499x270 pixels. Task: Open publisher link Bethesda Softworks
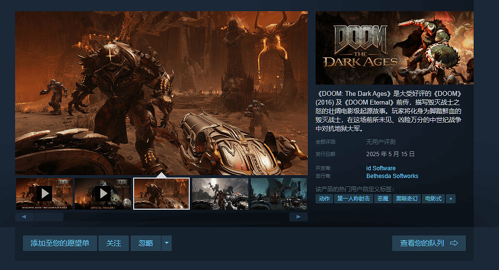[392, 176]
